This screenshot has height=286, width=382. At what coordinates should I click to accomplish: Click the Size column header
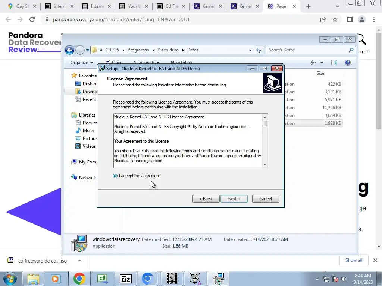tap(320, 73)
